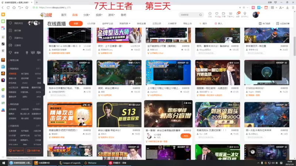Open CS:GO category in sidebar

(25, 83)
